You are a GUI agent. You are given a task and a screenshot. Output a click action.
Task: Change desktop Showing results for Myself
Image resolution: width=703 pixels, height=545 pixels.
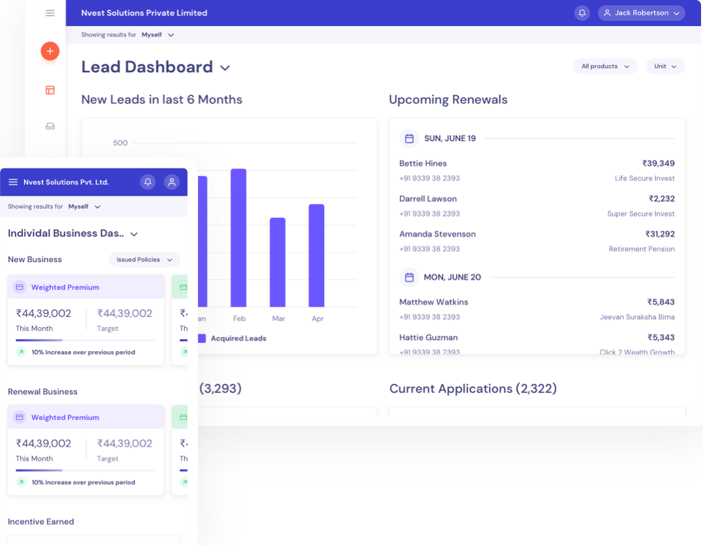coord(158,35)
